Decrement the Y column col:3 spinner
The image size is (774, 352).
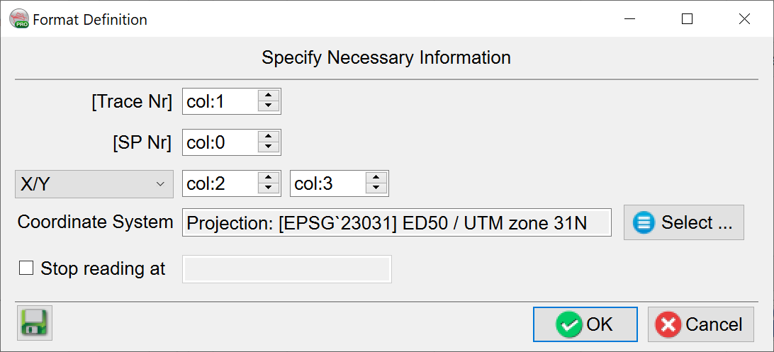pyautogui.click(x=376, y=189)
